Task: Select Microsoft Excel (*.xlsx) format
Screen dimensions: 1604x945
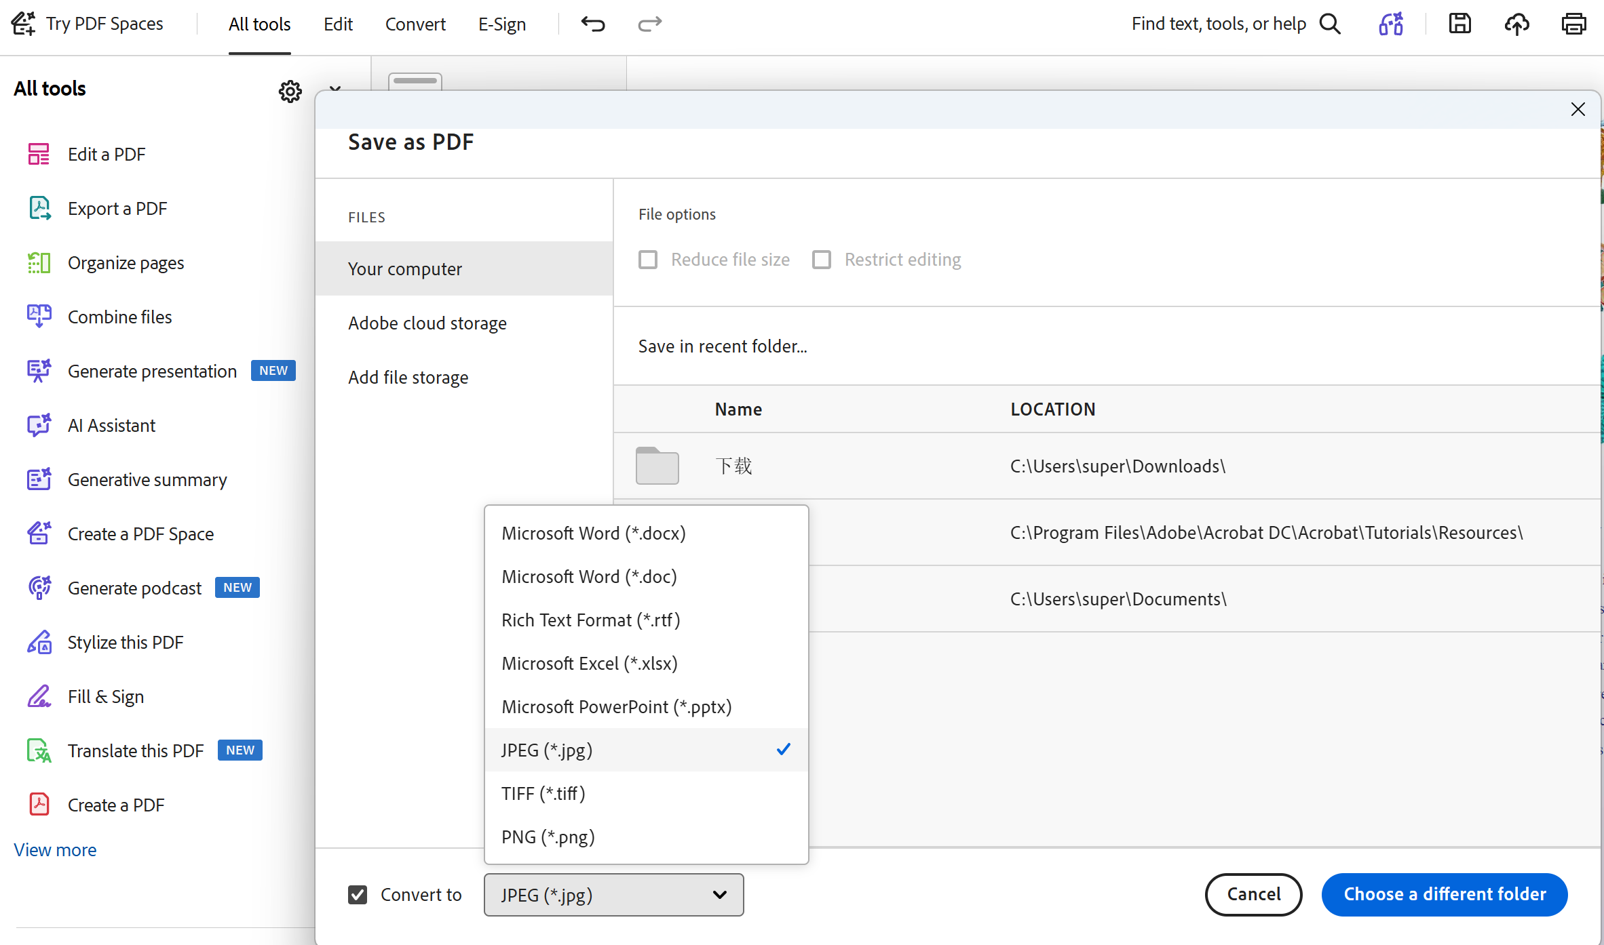Action: point(647,663)
